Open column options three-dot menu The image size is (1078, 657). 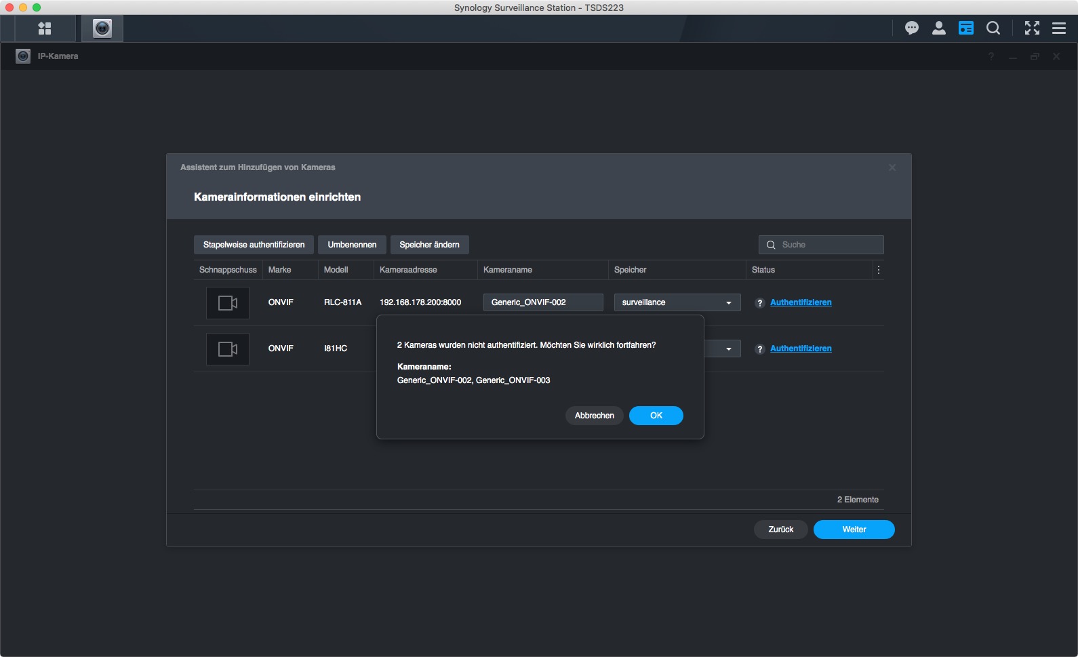[x=878, y=270]
